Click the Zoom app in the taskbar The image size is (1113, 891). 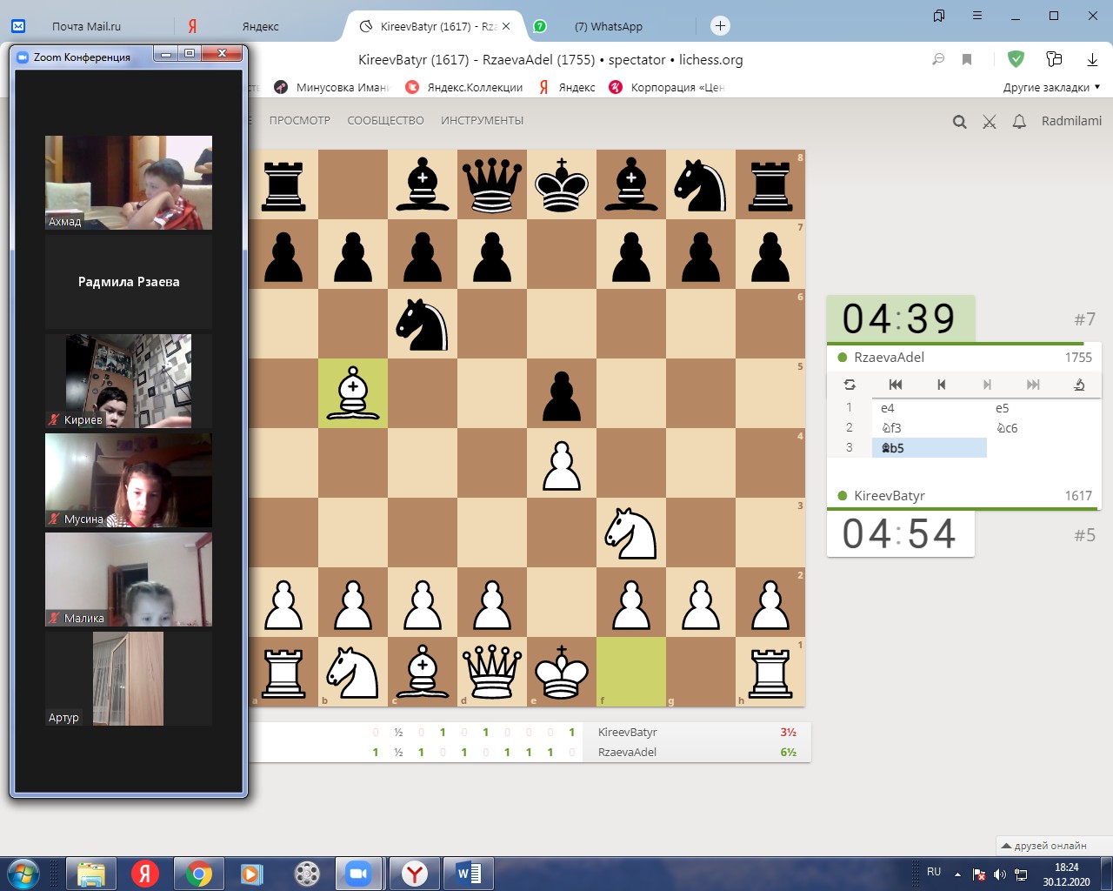(357, 873)
